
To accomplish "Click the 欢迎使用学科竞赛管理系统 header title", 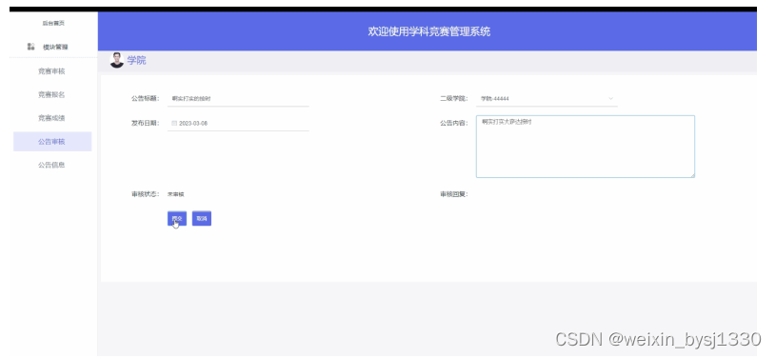I will tap(429, 31).
